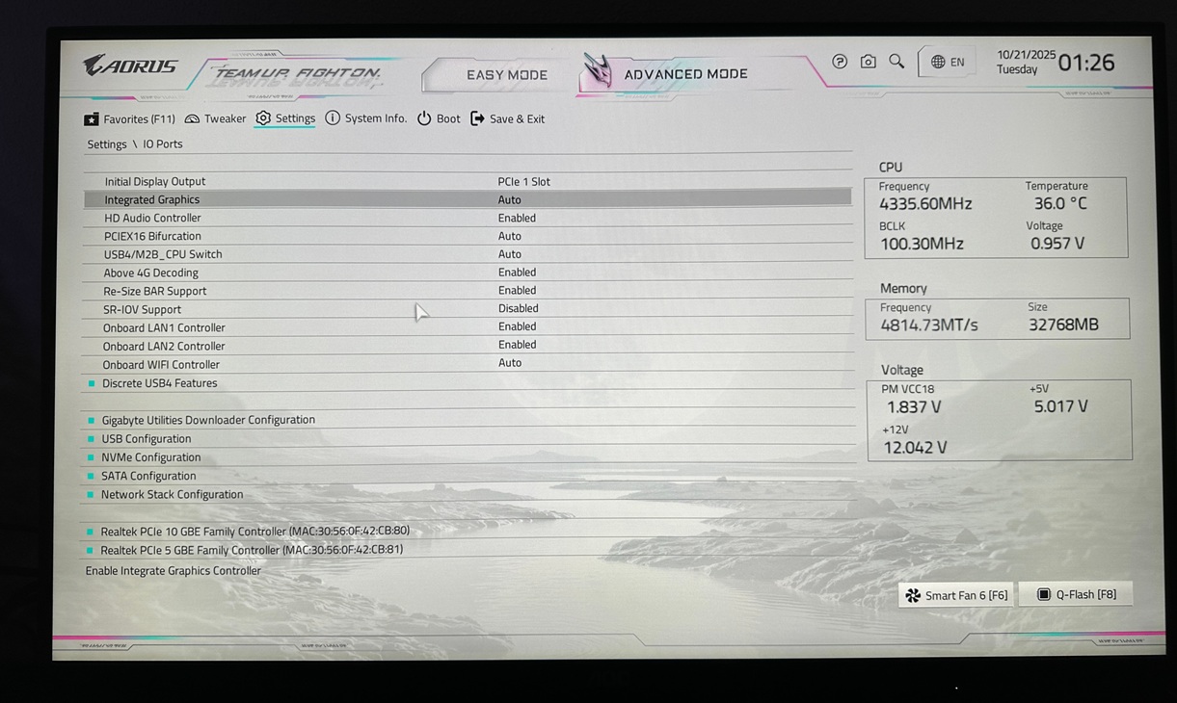The width and height of the screenshot is (1177, 703).
Task: Open Smart Fan 6 fan settings
Action: coord(956,595)
